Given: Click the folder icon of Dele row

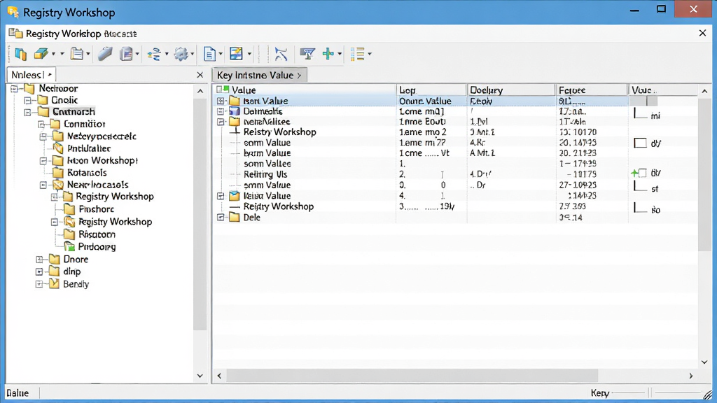Looking at the screenshot, I should pyautogui.click(x=235, y=217).
